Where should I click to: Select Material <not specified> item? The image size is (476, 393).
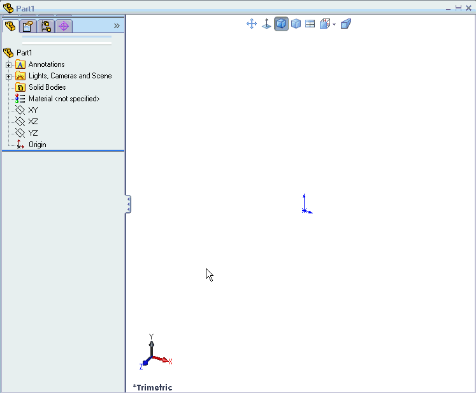click(x=64, y=99)
